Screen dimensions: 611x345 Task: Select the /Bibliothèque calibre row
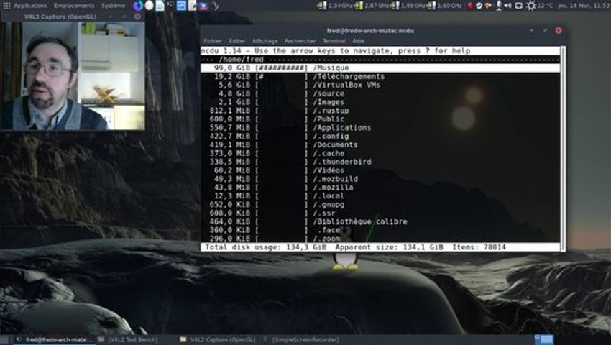(380, 221)
